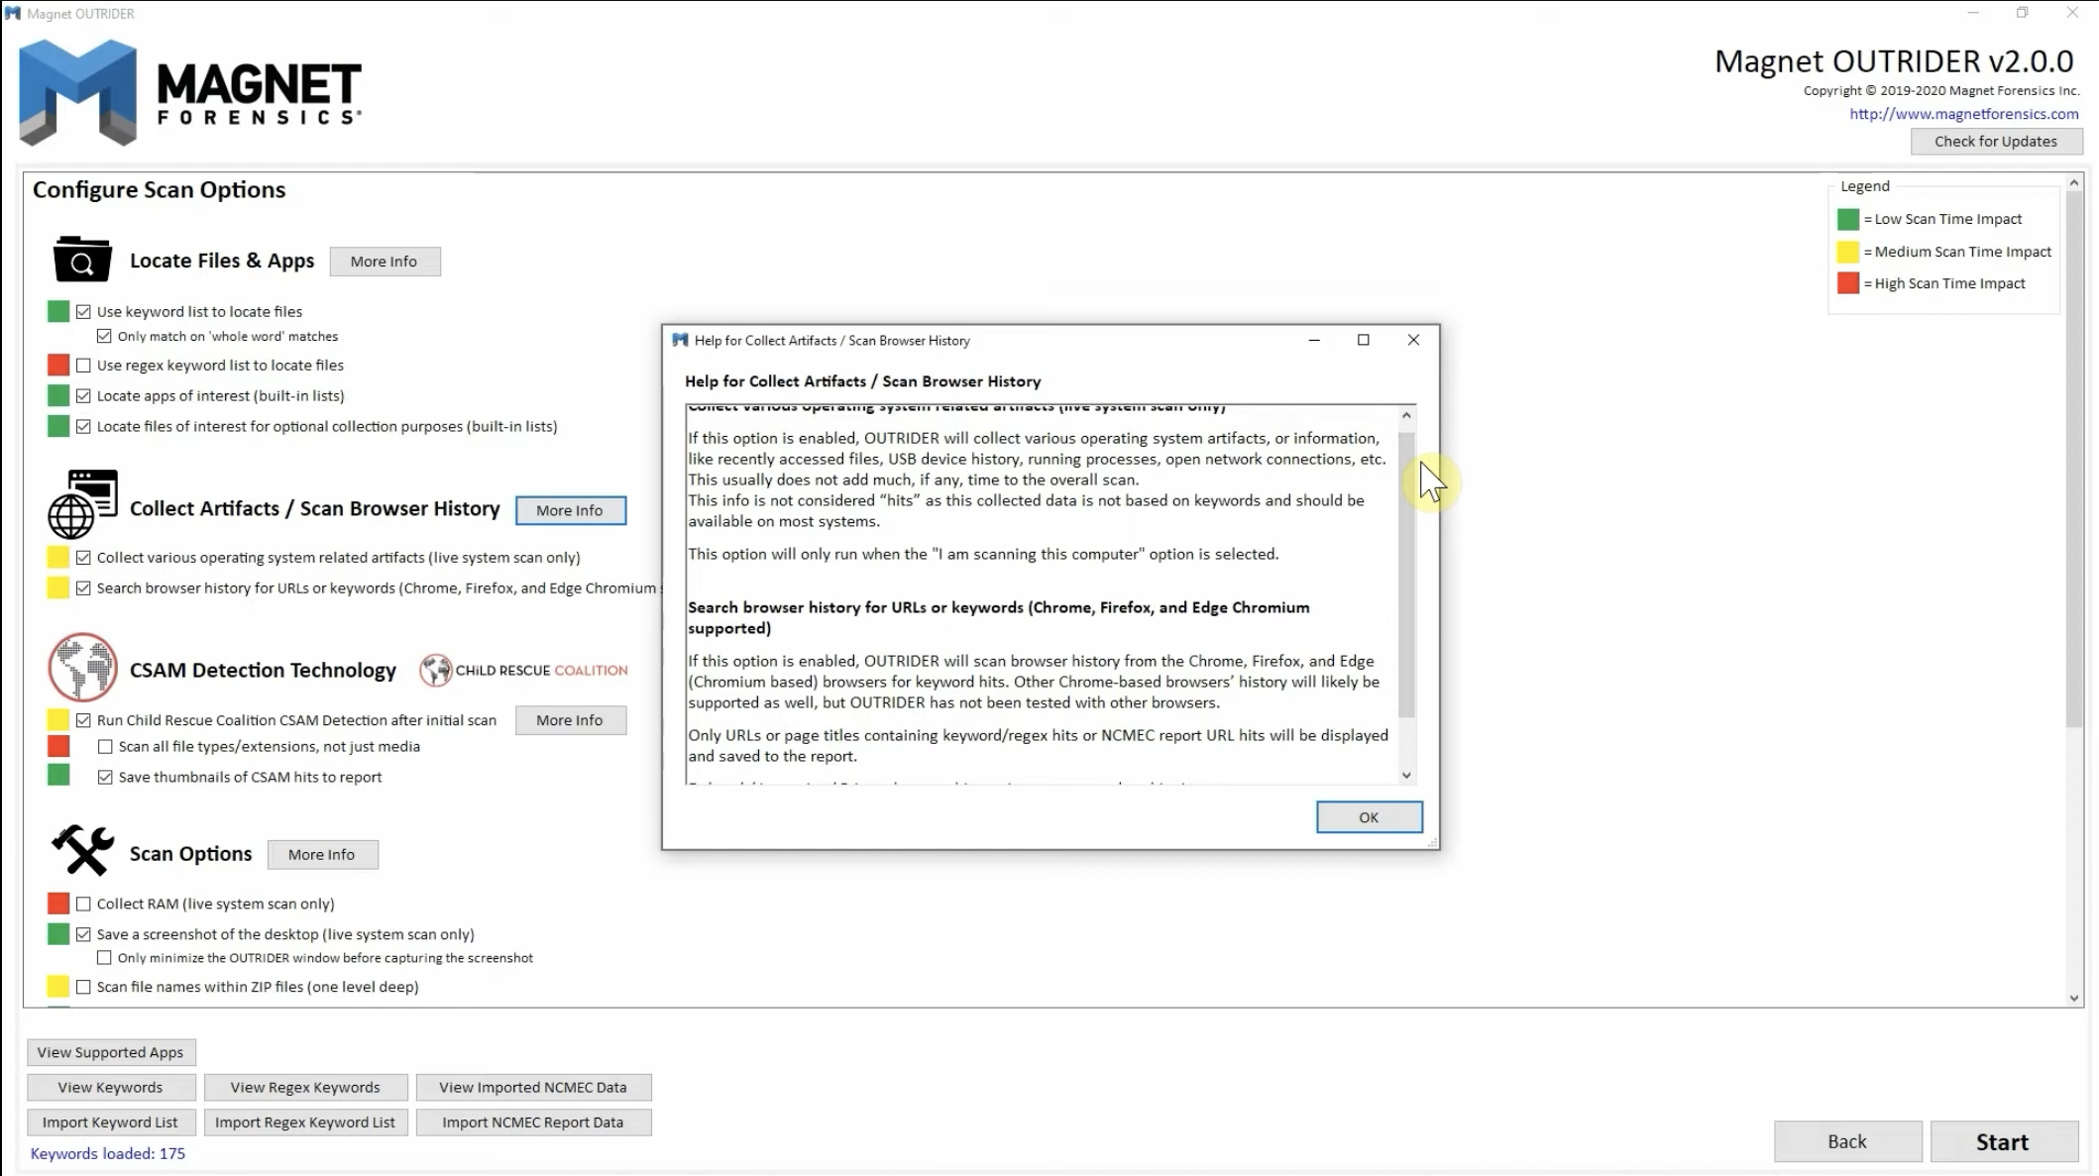Open More Info for Scan Options

[x=322, y=854]
